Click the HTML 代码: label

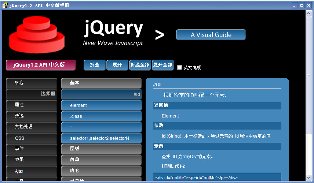click(x=174, y=166)
